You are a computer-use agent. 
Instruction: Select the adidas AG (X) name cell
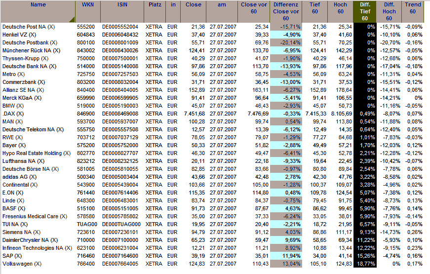pyautogui.click(x=19, y=177)
